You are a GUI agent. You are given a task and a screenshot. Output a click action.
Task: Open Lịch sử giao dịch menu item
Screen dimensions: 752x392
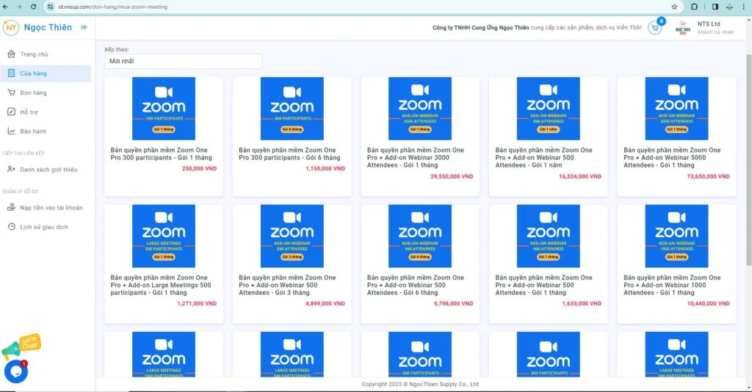[46, 227]
